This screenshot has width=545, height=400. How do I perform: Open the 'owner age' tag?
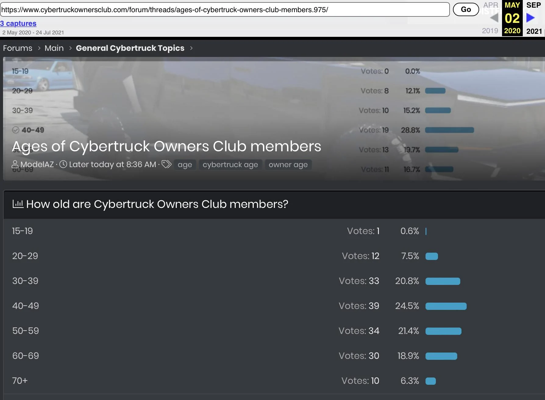288,165
